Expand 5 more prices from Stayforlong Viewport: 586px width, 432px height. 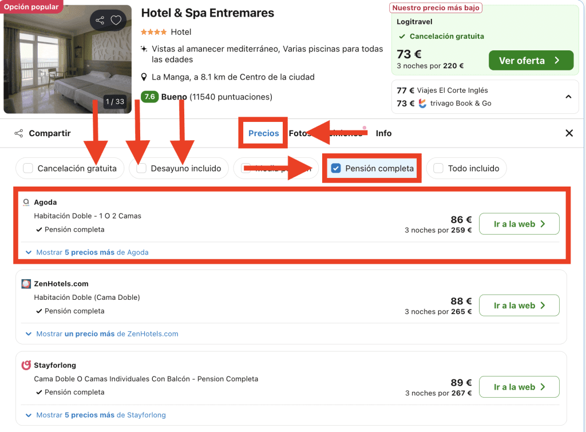[x=101, y=415]
